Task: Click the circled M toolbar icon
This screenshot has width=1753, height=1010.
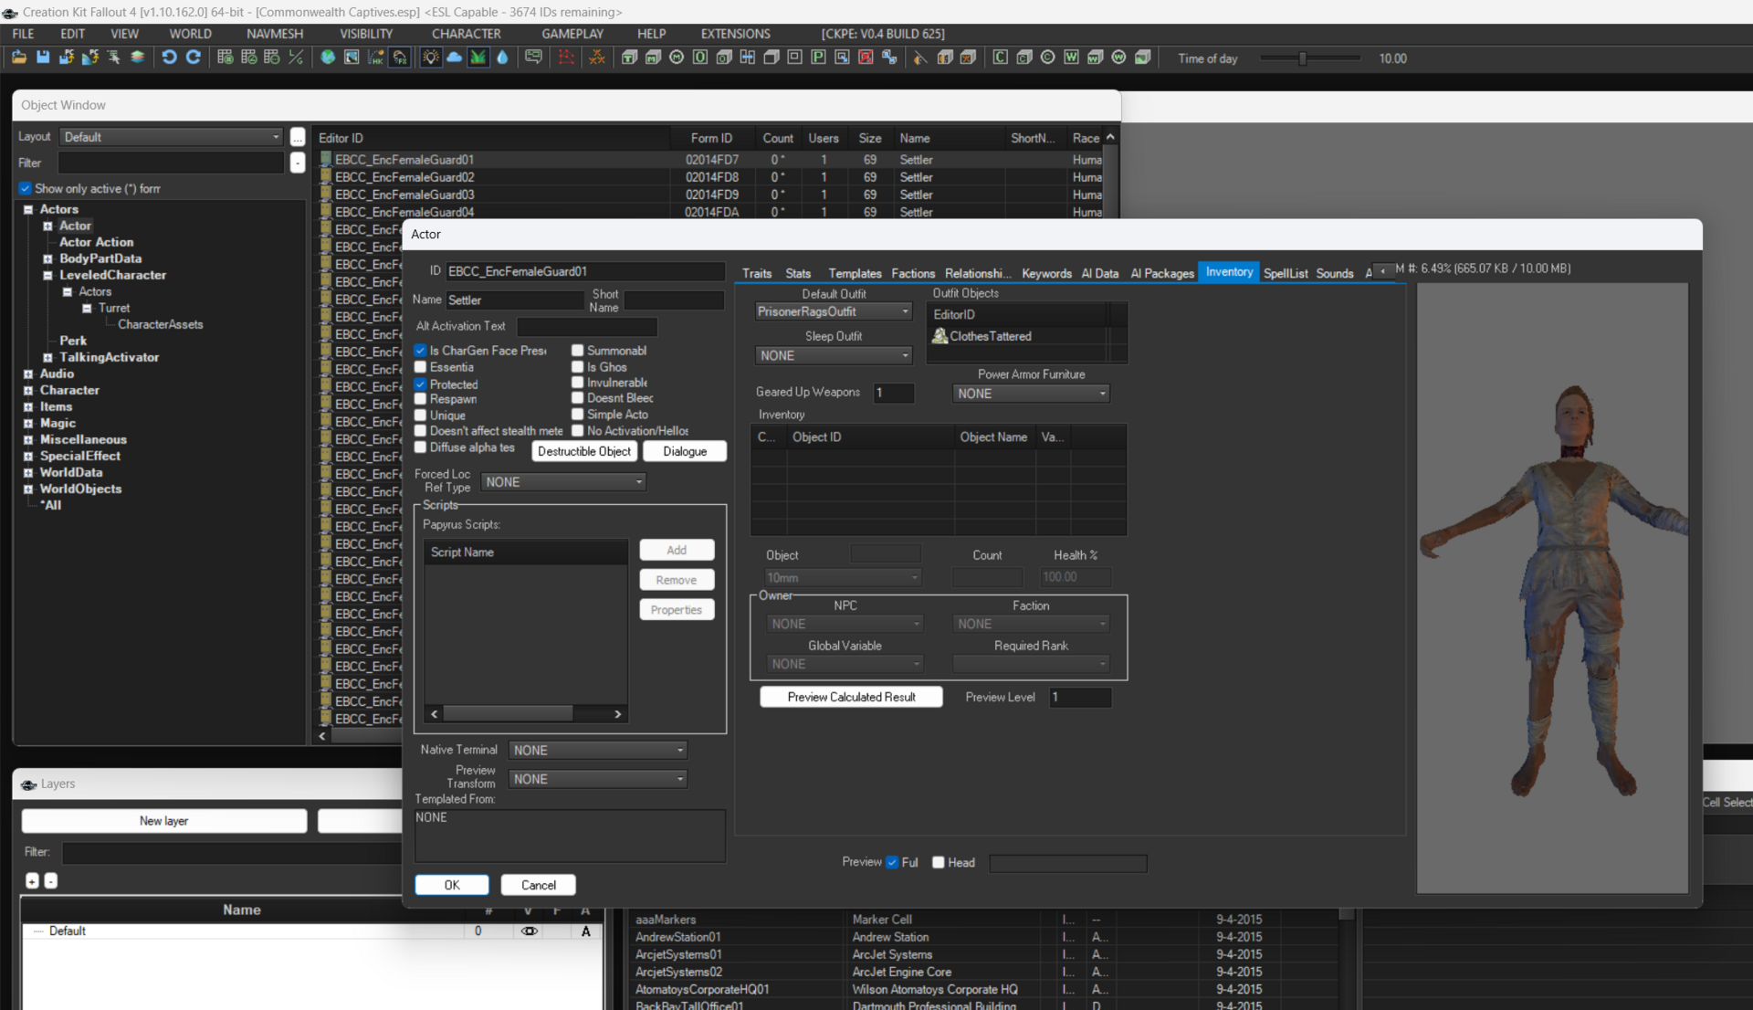Action: pyautogui.click(x=677, y=58)
